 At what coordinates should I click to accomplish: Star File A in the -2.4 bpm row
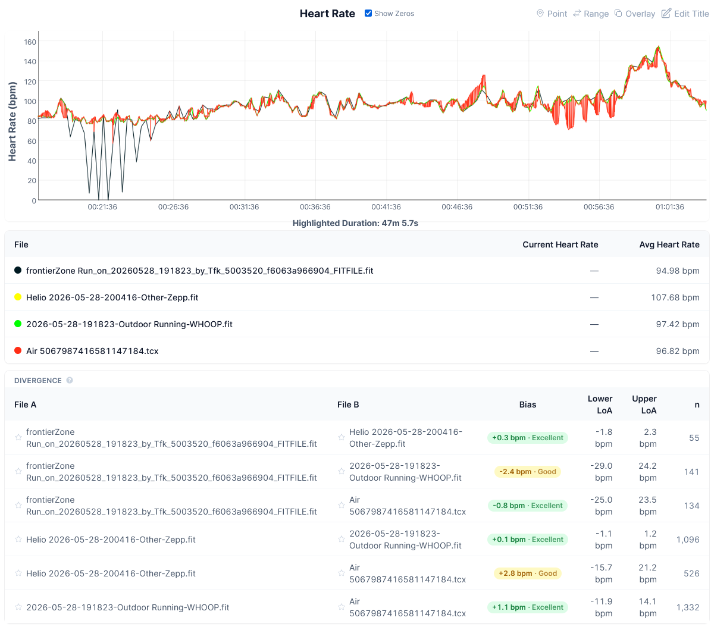tap(18, 472)
